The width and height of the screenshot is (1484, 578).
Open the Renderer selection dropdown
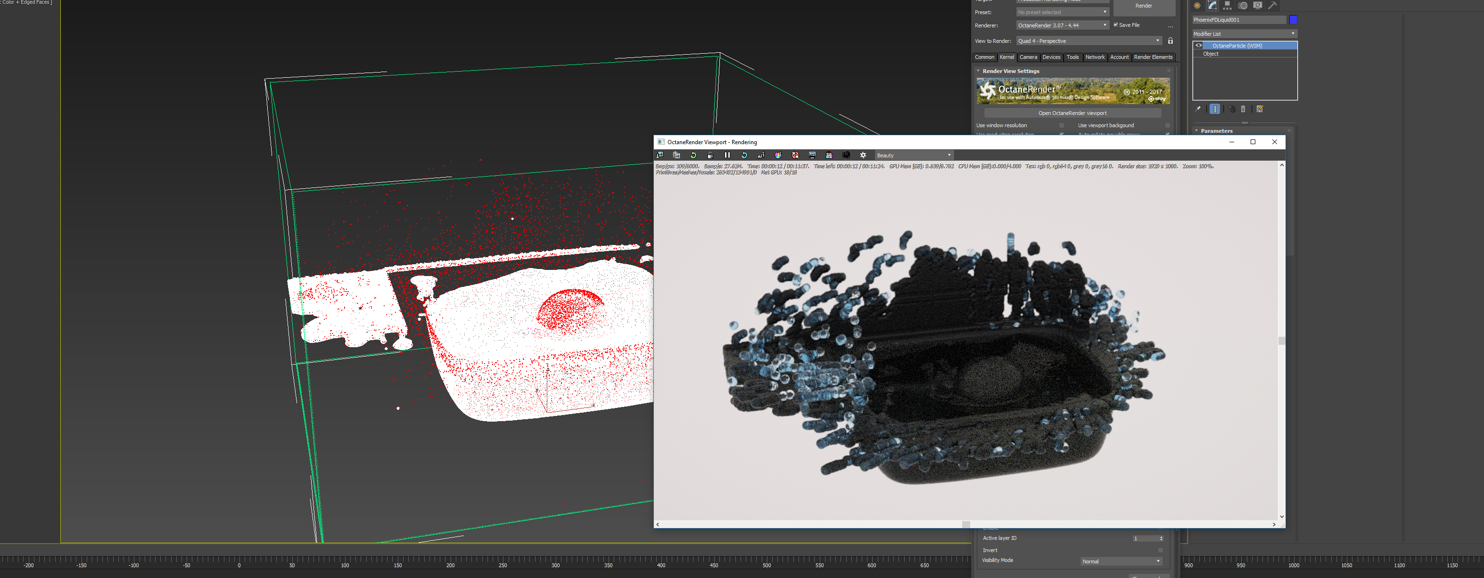point(1062,25)
